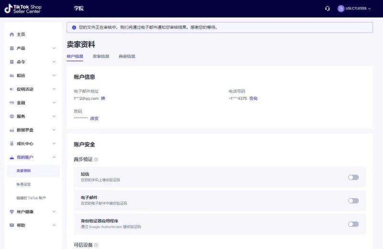The image size is (383, 249).
Task: Expand the 成长中心 sidebar menu chevron
Action: tap(54, 143)
